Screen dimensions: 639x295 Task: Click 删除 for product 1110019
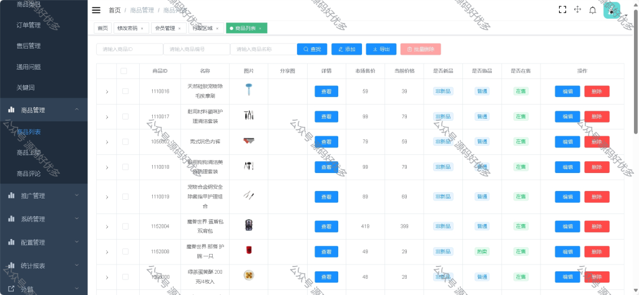(x=597, y=197)
